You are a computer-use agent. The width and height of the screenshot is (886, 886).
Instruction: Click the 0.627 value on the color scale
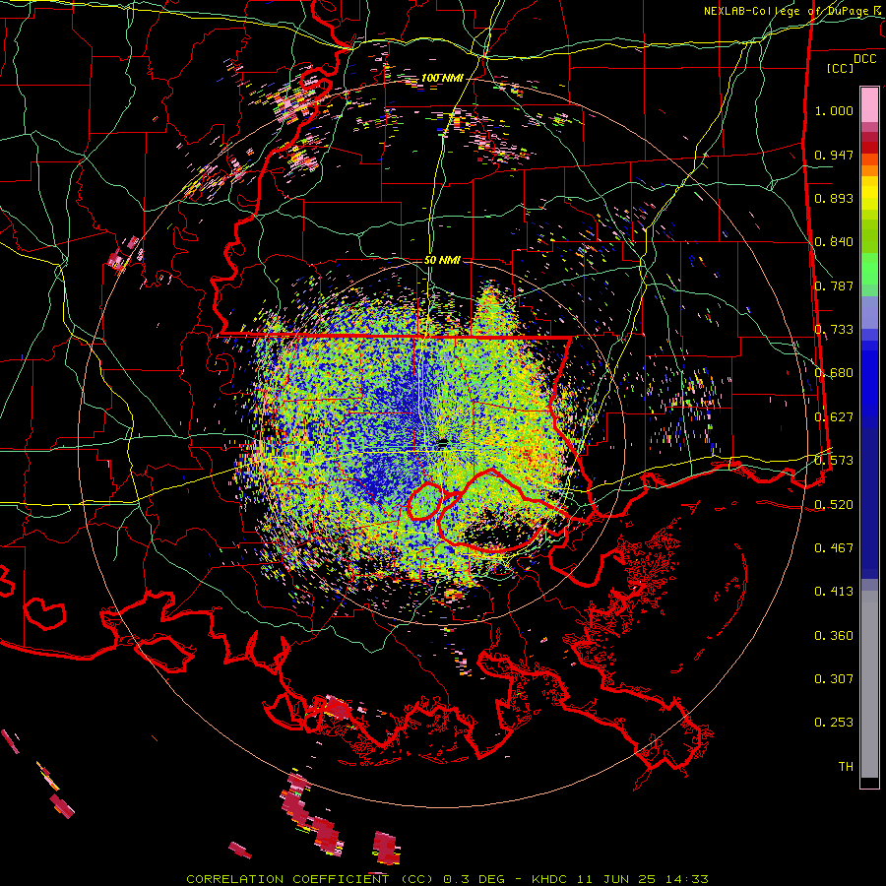point(834,417)
